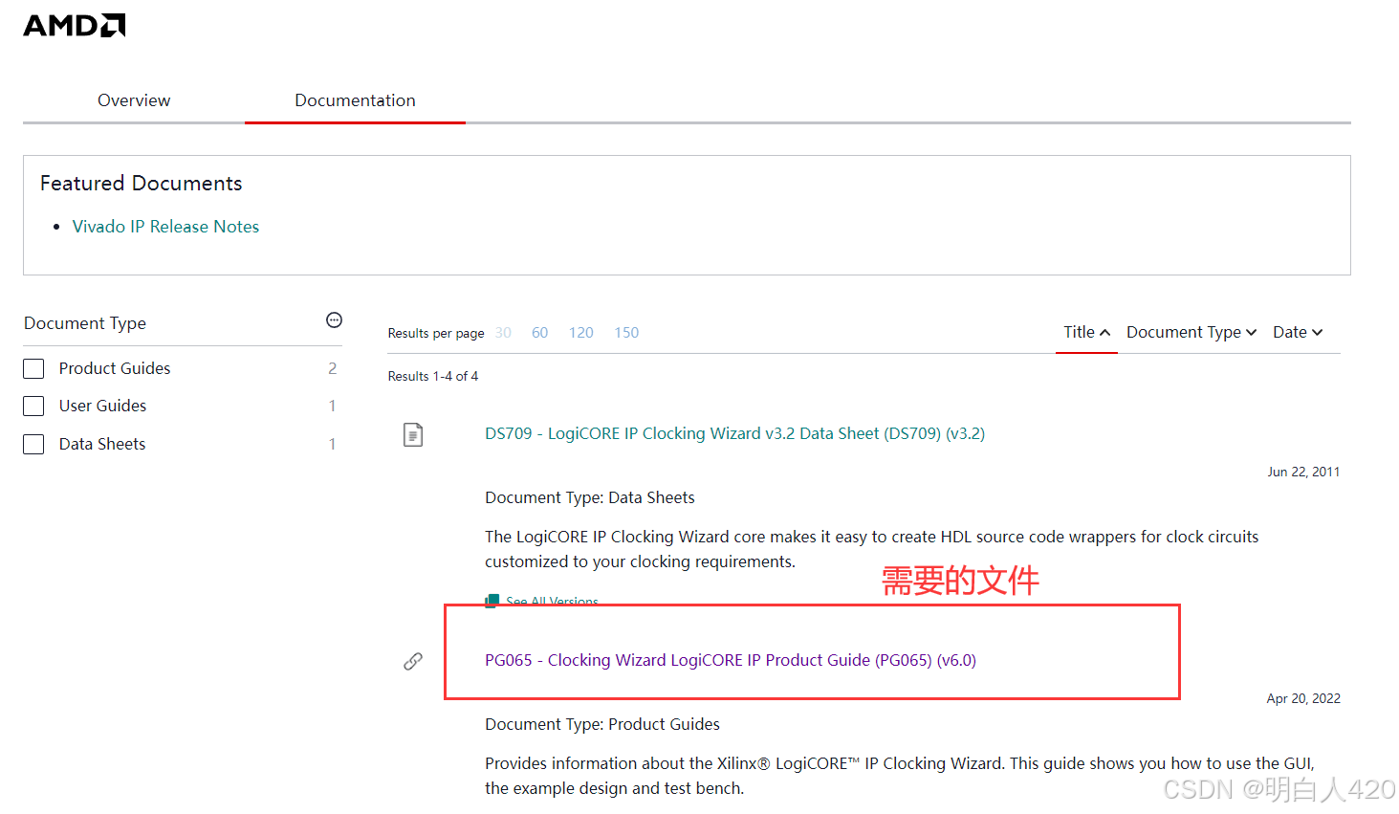The height and width of the screenshot is (814, 1399).
Task: Click the Document Type filter heading
Action: [85, 323]
